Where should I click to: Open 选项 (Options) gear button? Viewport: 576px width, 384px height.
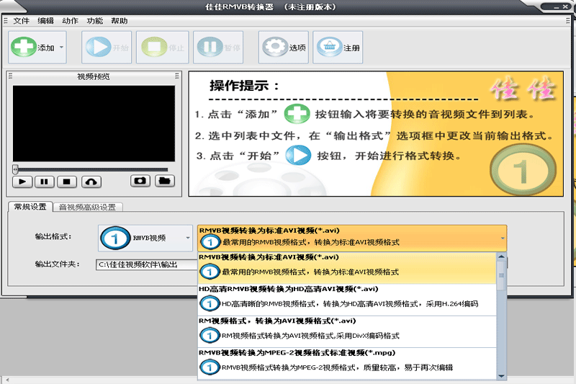283,48
